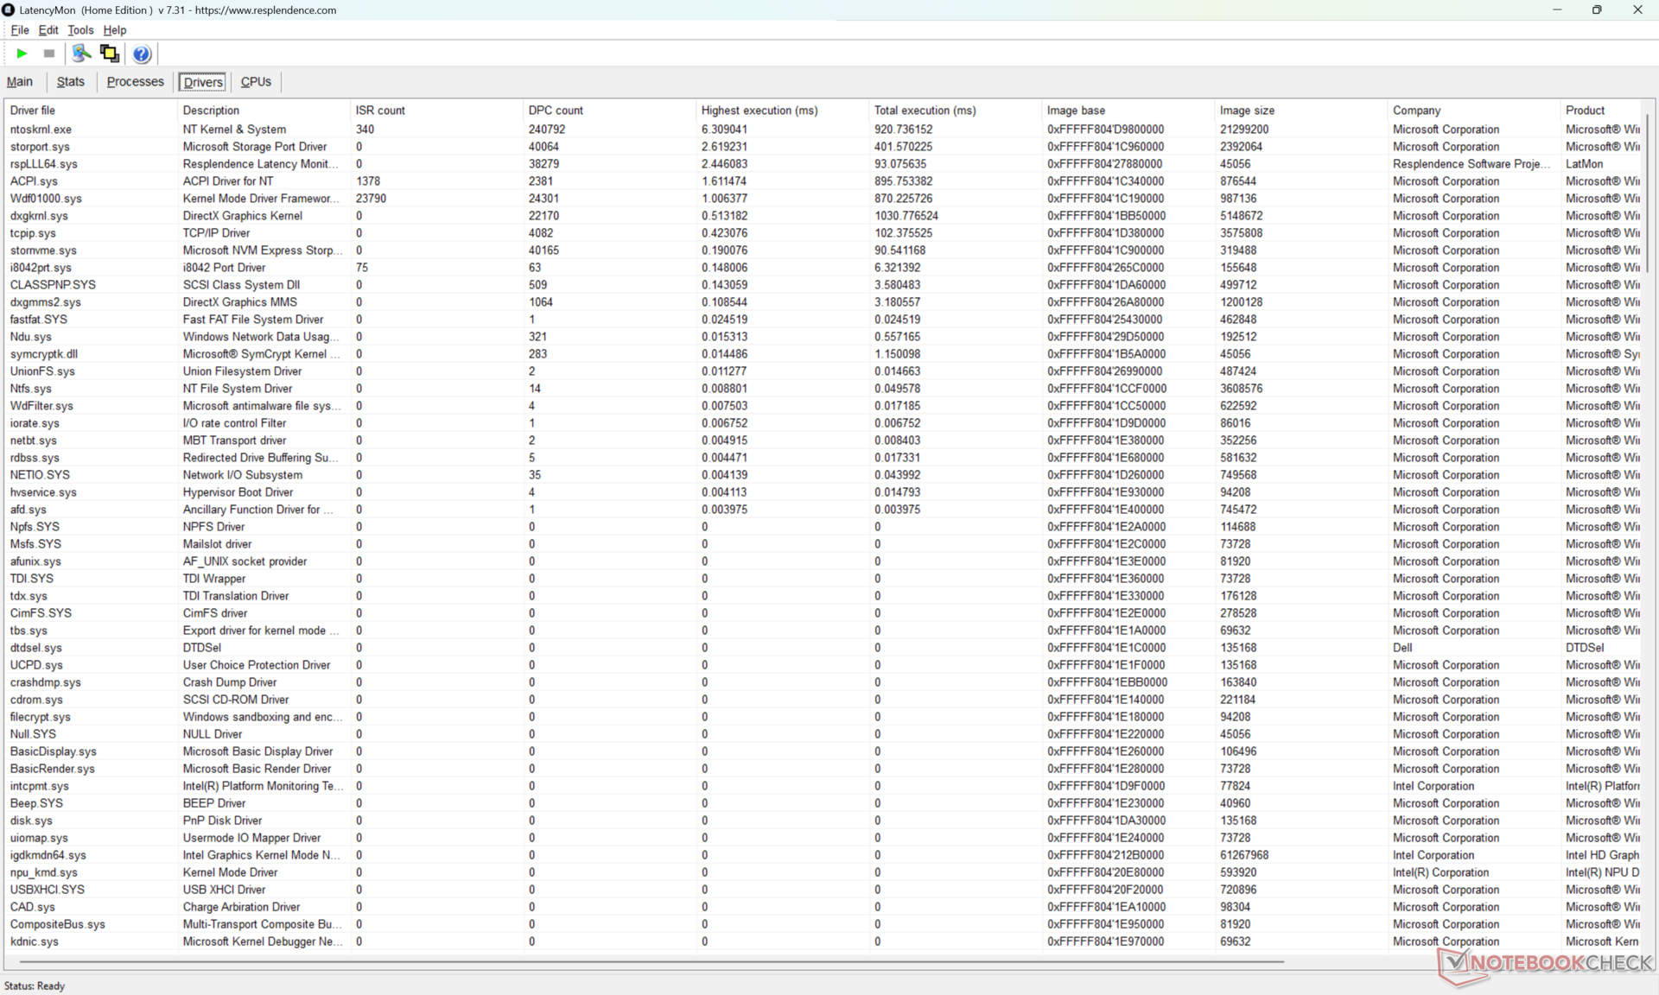Screen dimensions: 1659x995
Task: Click the 'I/O rate control Filter' description
Action: point(234,423)
